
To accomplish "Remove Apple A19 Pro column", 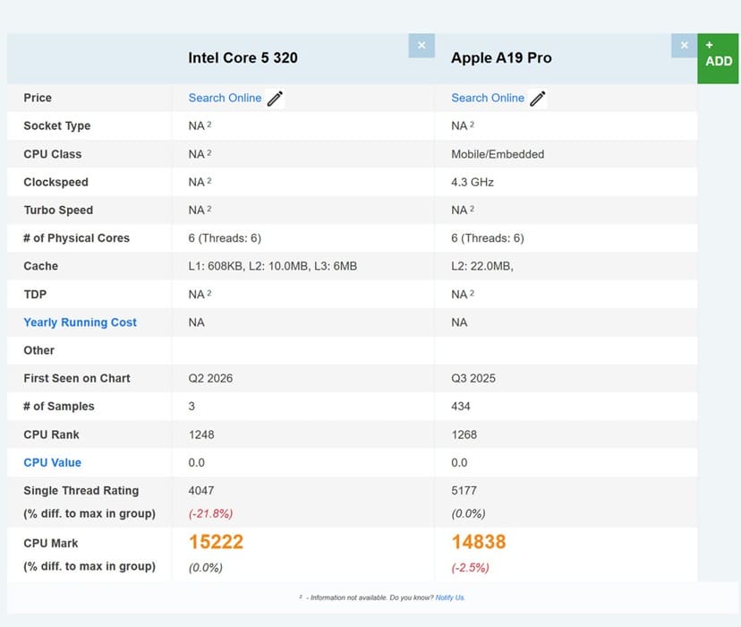I will coord(684,46).
